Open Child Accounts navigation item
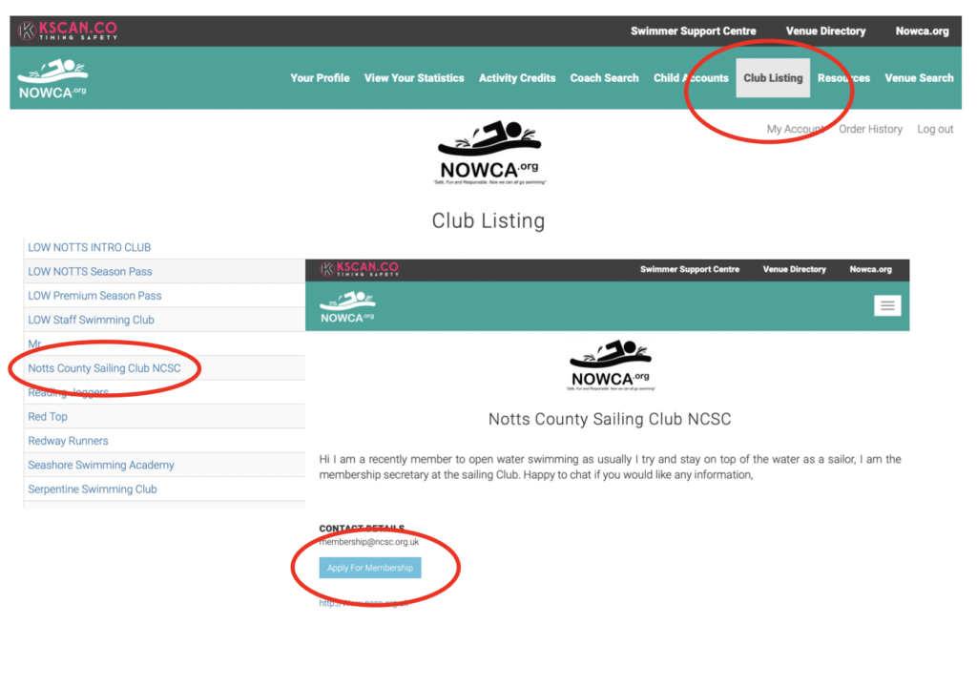The width and height of the screenshot is (977, 687). [691, 78]
